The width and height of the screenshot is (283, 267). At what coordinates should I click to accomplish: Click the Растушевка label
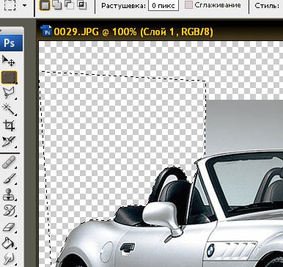(x=124, y=5)
